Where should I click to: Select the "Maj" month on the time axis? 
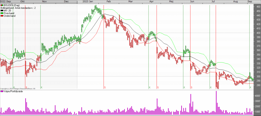[x=171, y=2]
